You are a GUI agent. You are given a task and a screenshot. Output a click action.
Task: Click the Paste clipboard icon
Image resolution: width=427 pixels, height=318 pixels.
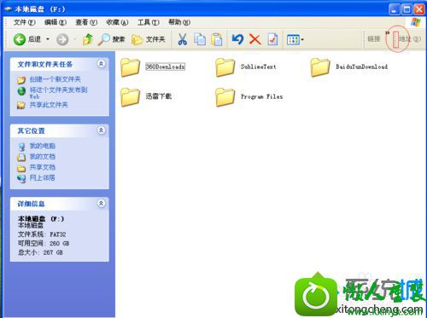click(217, 39)
